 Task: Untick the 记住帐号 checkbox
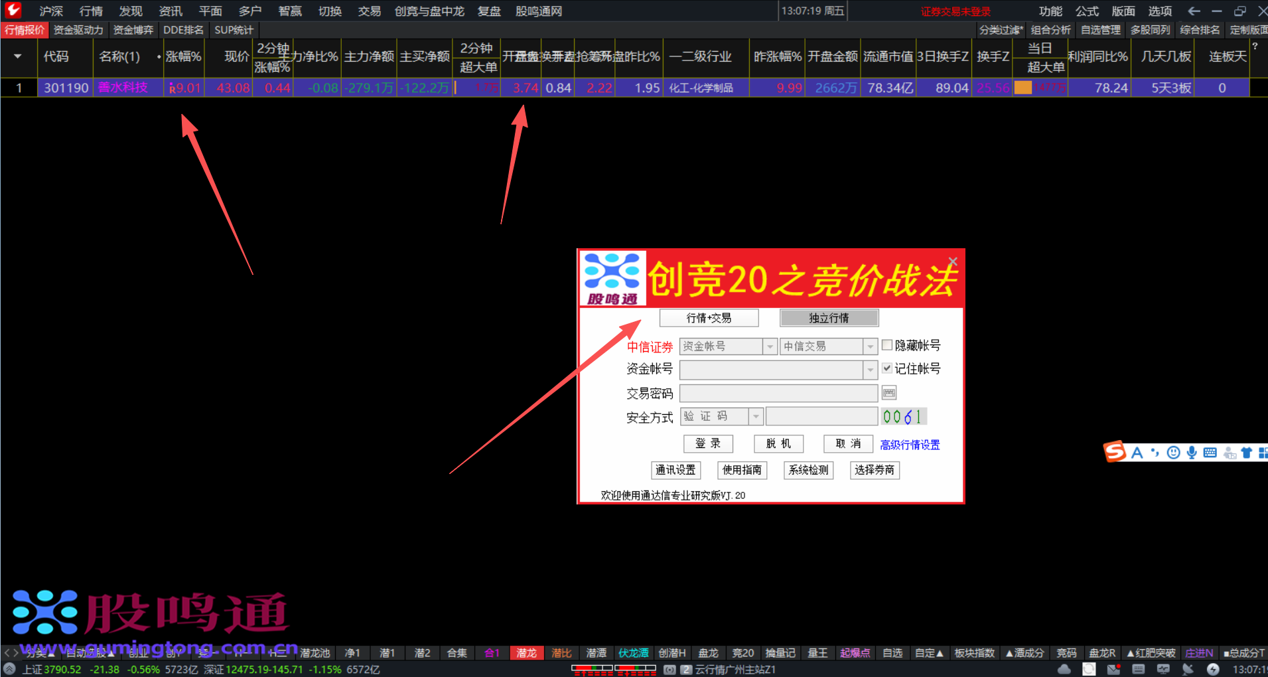click(x=887, y=368)
